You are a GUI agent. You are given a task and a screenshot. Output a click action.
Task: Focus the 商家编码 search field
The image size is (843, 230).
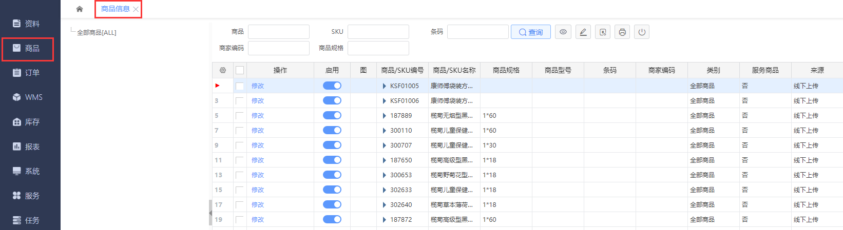[279, 48]
